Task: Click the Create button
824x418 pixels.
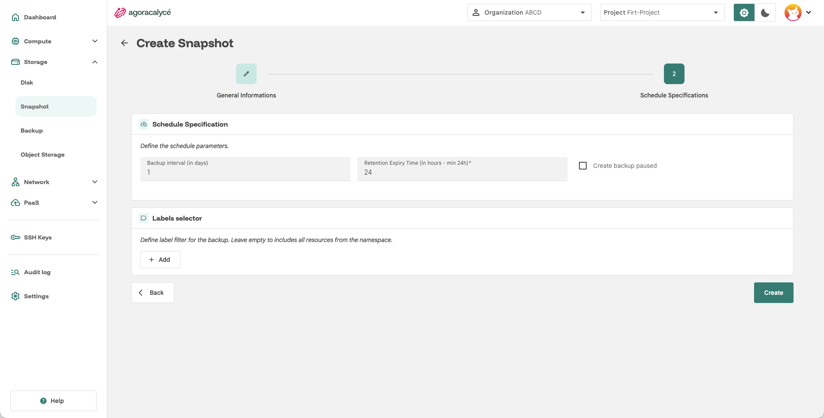Action: (773, 293)
